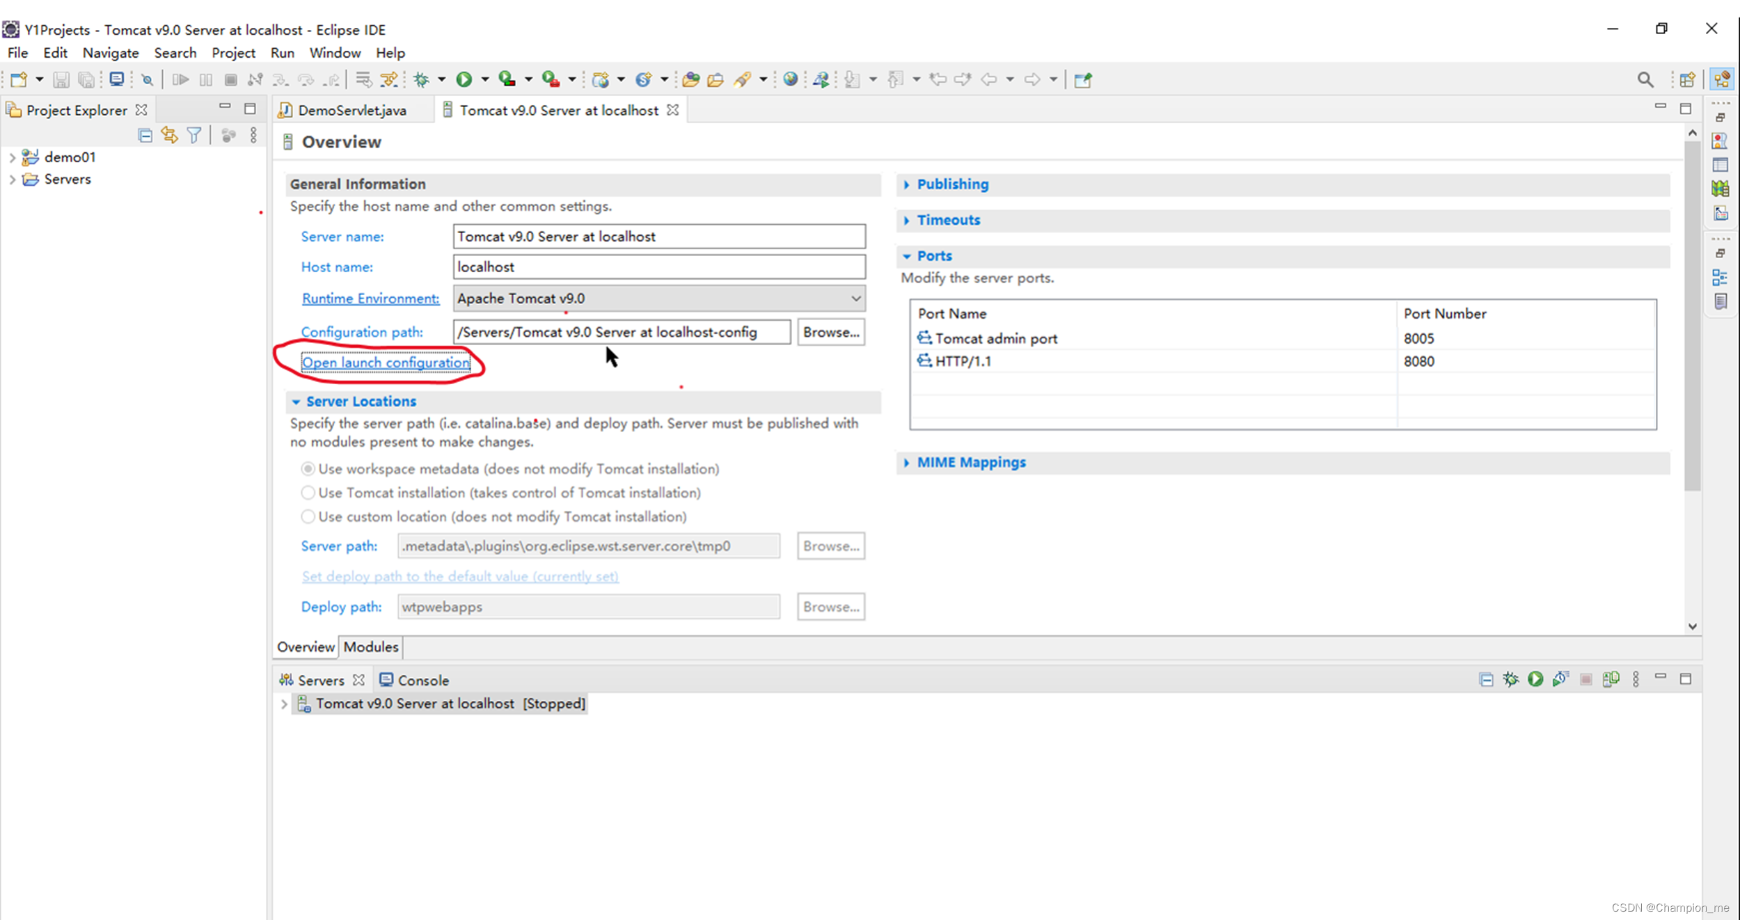Open the Navigate menu

(x=111, y=53)
